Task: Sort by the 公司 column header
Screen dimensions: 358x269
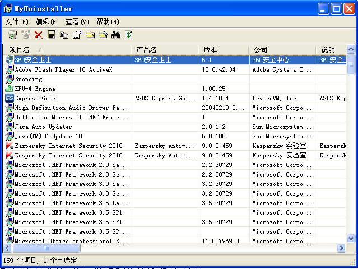Action: click(x=283, y=50)
